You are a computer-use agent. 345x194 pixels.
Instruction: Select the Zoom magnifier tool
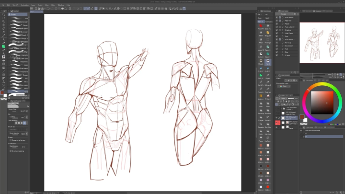pyautogui.click(x=3, y=14)
